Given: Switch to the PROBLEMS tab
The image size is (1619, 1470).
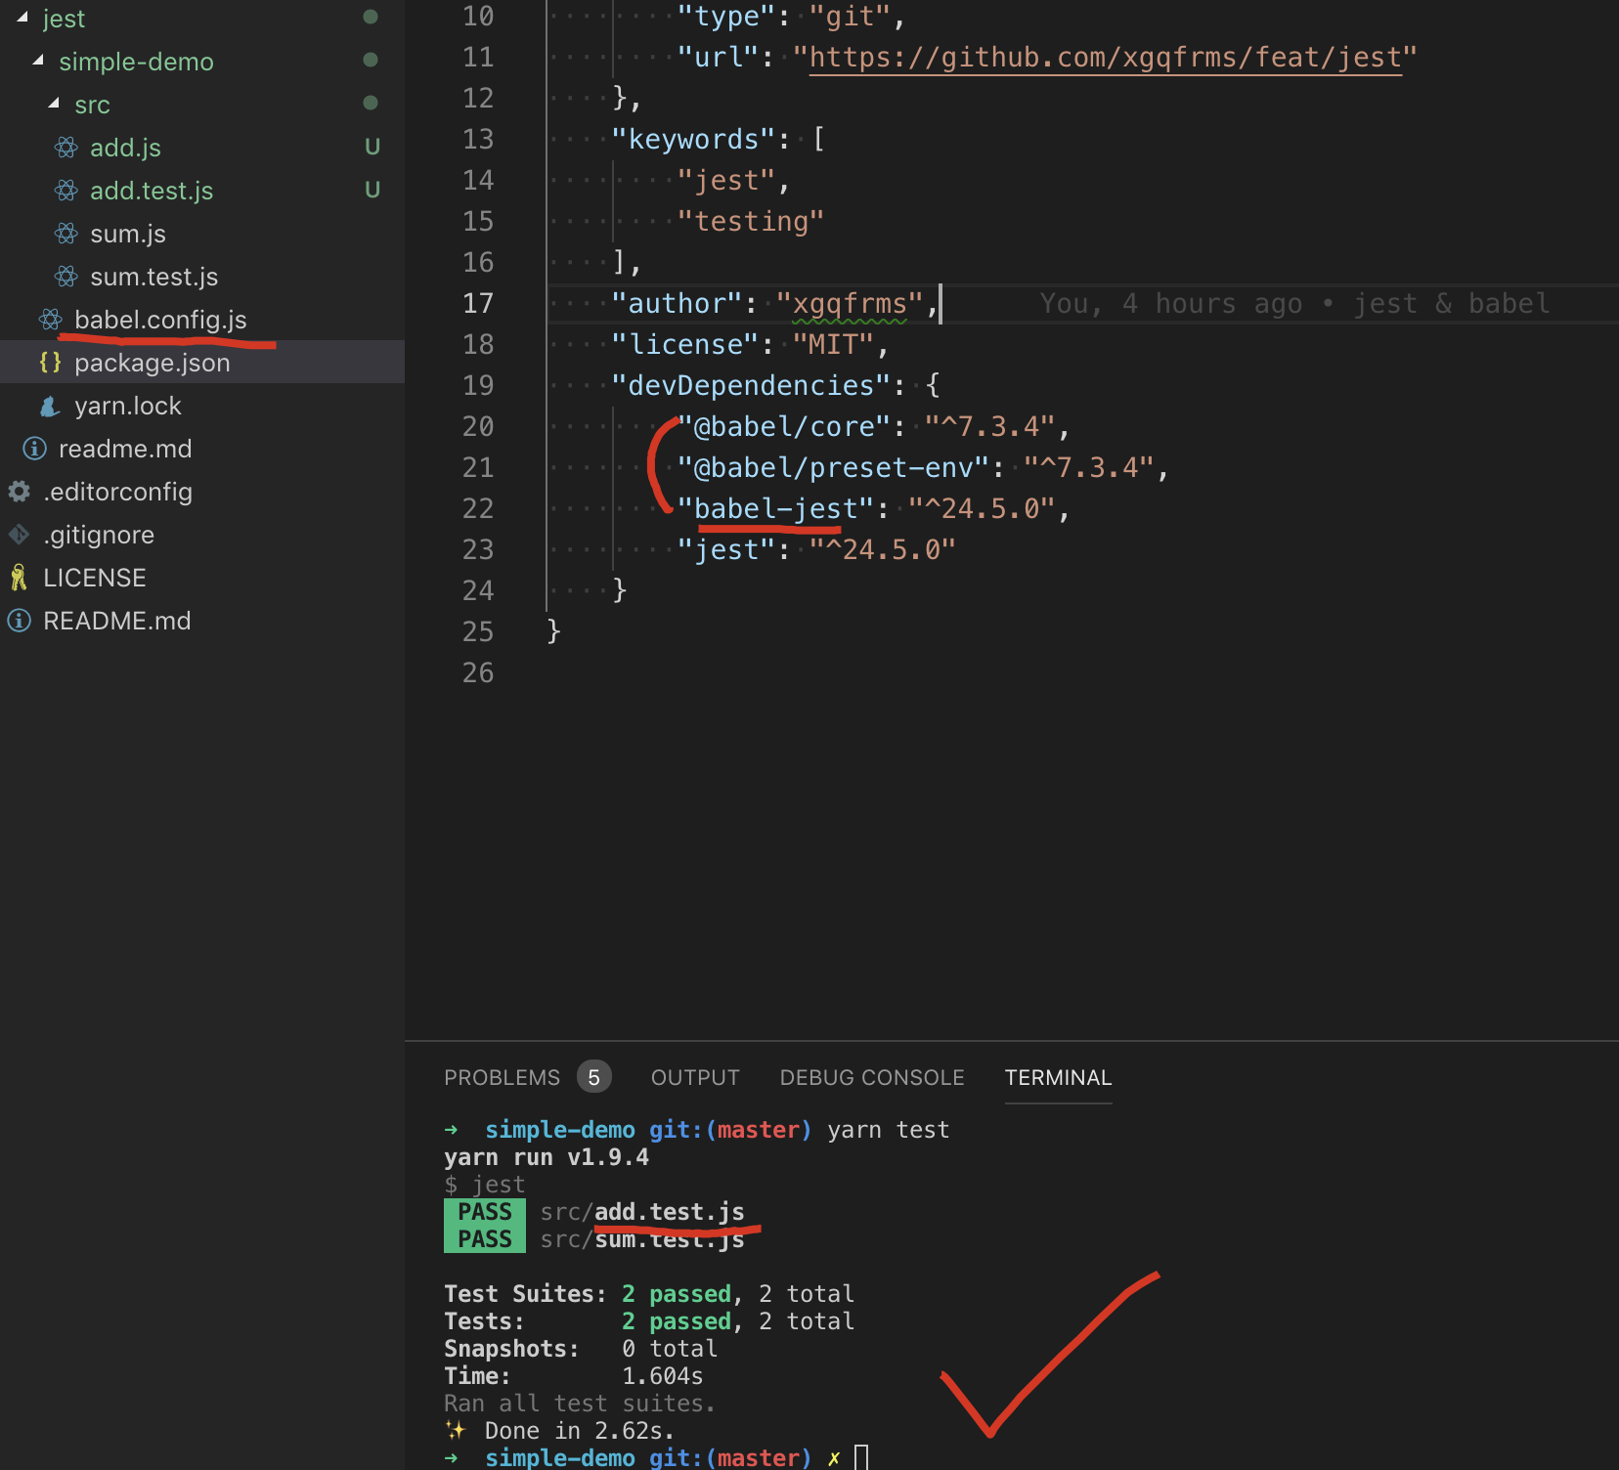Looking at the screenshot, I should tap(502, 1077).
